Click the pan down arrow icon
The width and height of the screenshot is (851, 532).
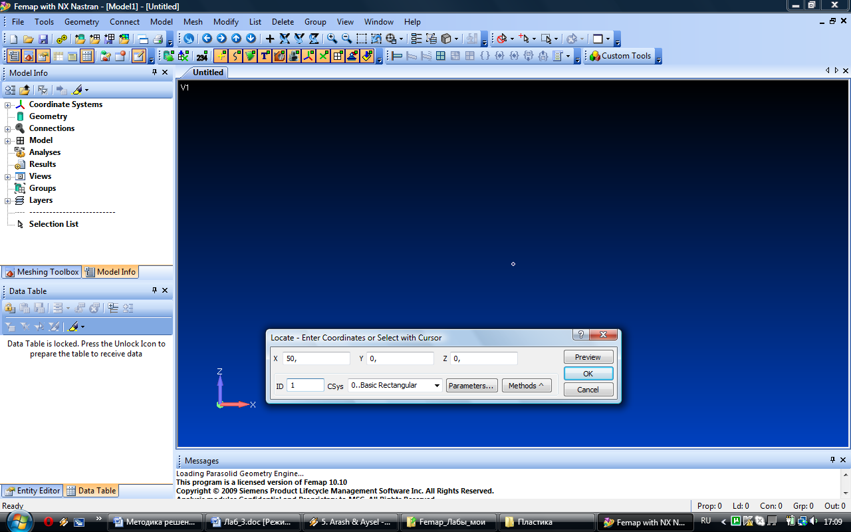click(251, 39)
